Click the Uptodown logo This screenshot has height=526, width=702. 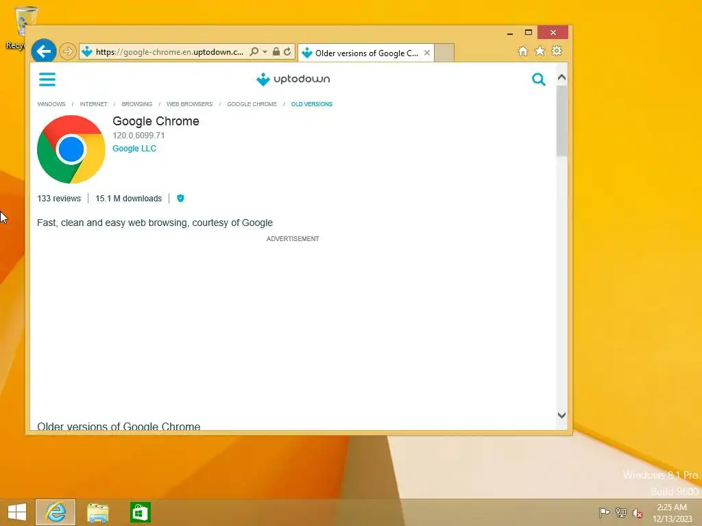tap(293, 79)
